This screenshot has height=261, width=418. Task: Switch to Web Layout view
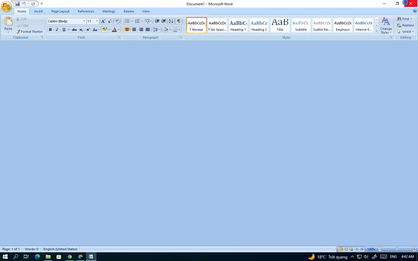[x=351, y=249]
